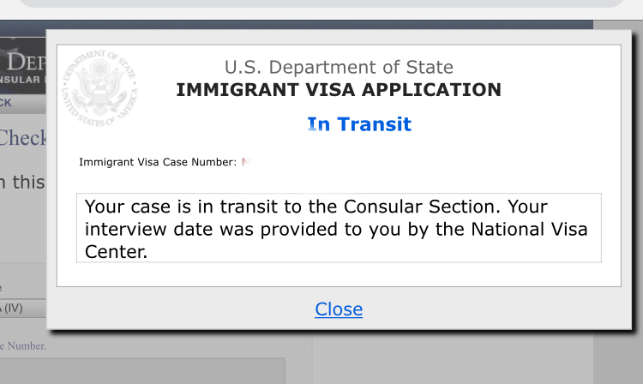Click the blue In Transit status
Image resolution: width=643 pixels, height=384 pixels.
[359, 124]
